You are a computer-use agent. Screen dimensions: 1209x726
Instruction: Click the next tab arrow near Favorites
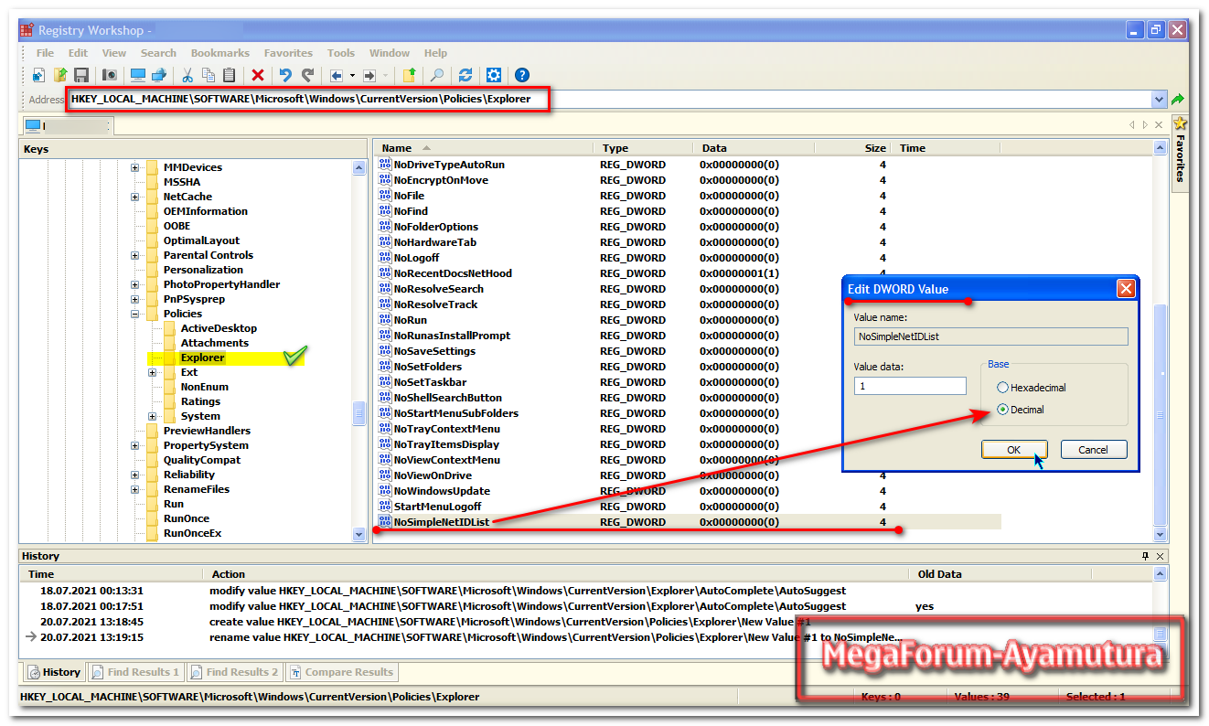pos(1145,124)
